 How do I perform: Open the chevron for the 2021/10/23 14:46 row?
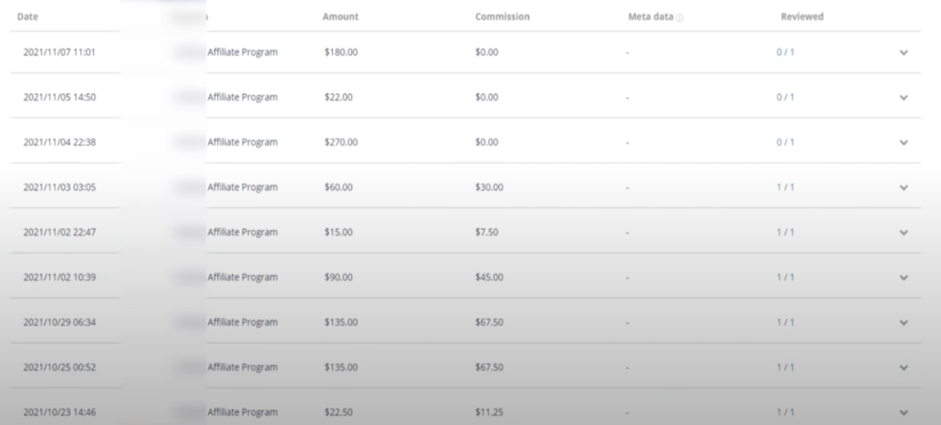(x=904, y=412)
